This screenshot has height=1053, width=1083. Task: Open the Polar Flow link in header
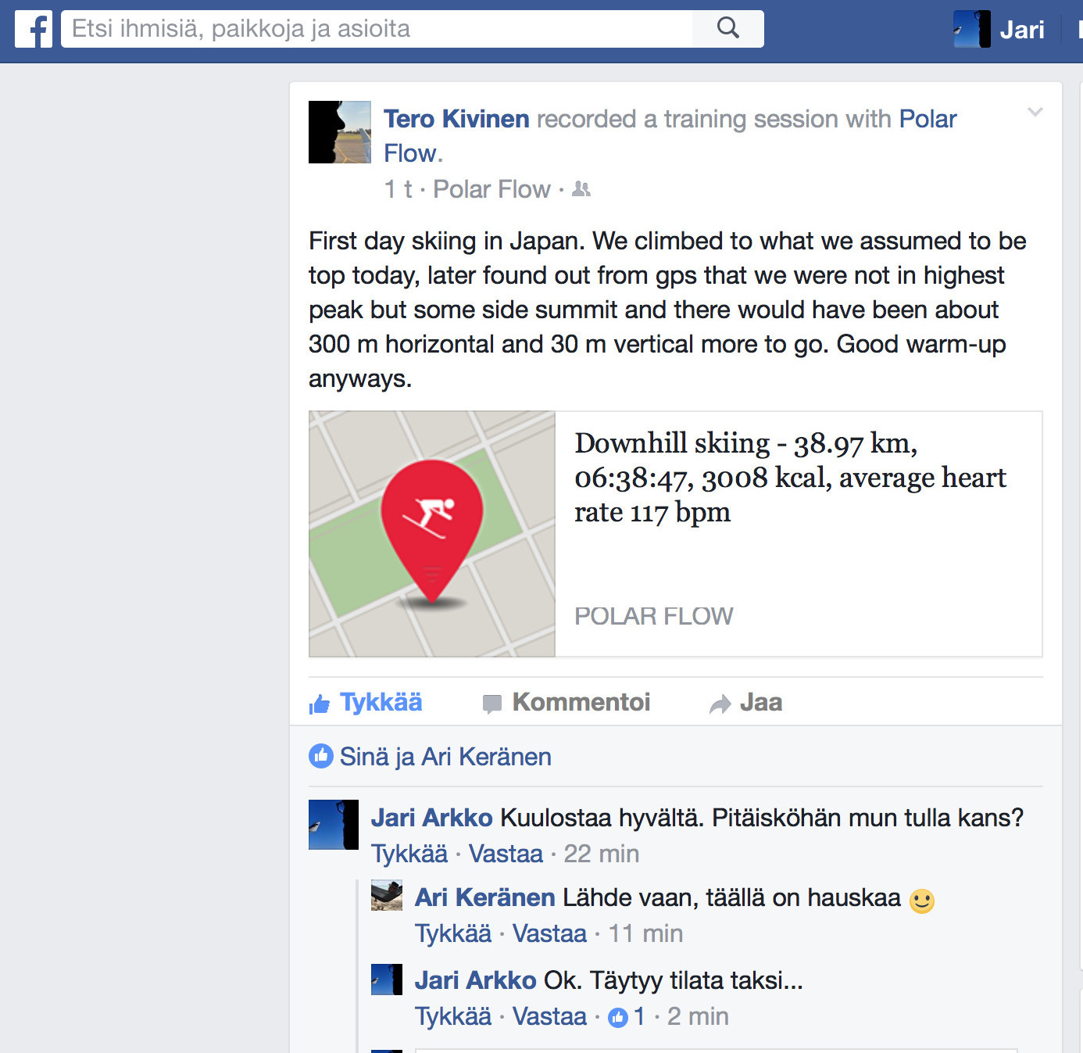(670, 136)
